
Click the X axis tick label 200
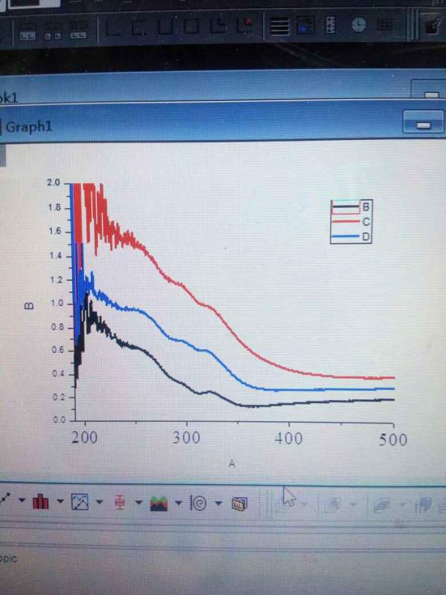click(84, 437)
